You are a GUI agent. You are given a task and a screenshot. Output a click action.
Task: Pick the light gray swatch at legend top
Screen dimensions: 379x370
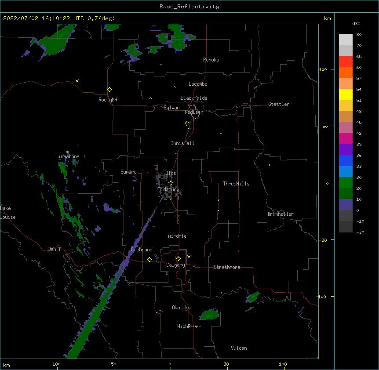[346, 40]
